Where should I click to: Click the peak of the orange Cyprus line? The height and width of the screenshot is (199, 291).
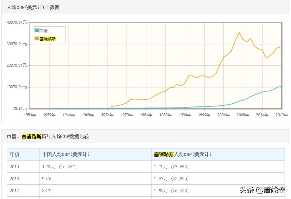coord(239,32)
